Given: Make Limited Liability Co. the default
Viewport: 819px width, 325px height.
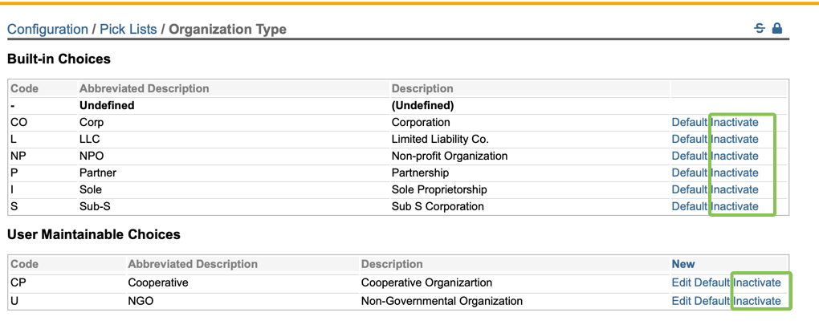Looking at the screenshot, I should click(x=689, y=140).
